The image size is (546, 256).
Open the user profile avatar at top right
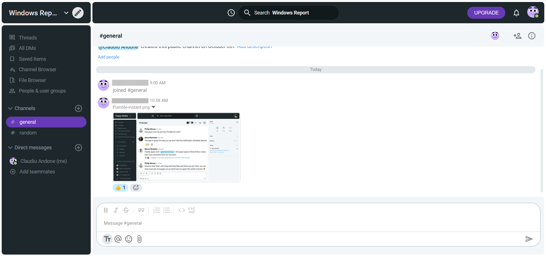(533, 12)
